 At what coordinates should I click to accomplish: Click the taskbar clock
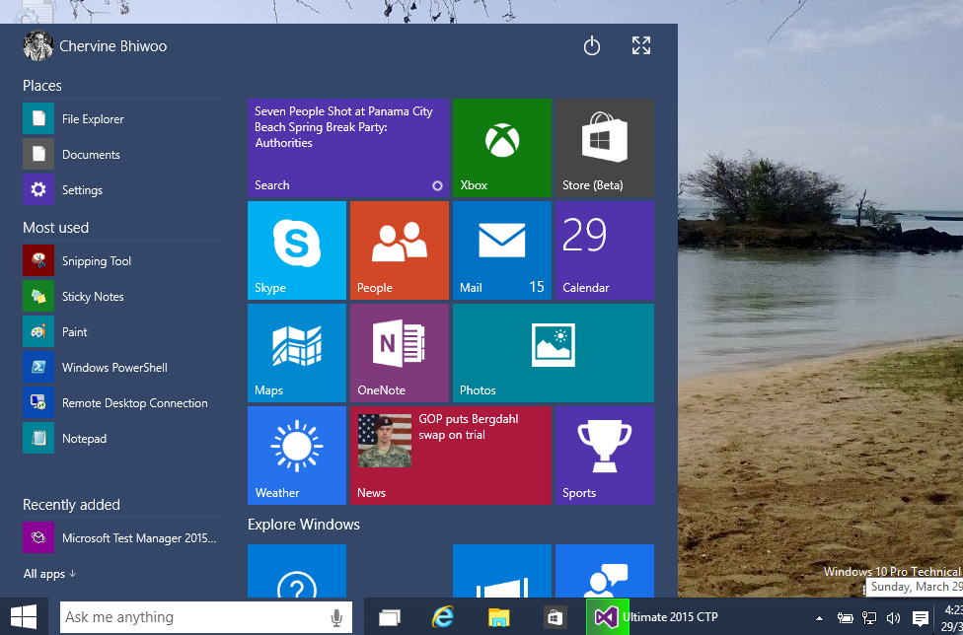(951, 617)
